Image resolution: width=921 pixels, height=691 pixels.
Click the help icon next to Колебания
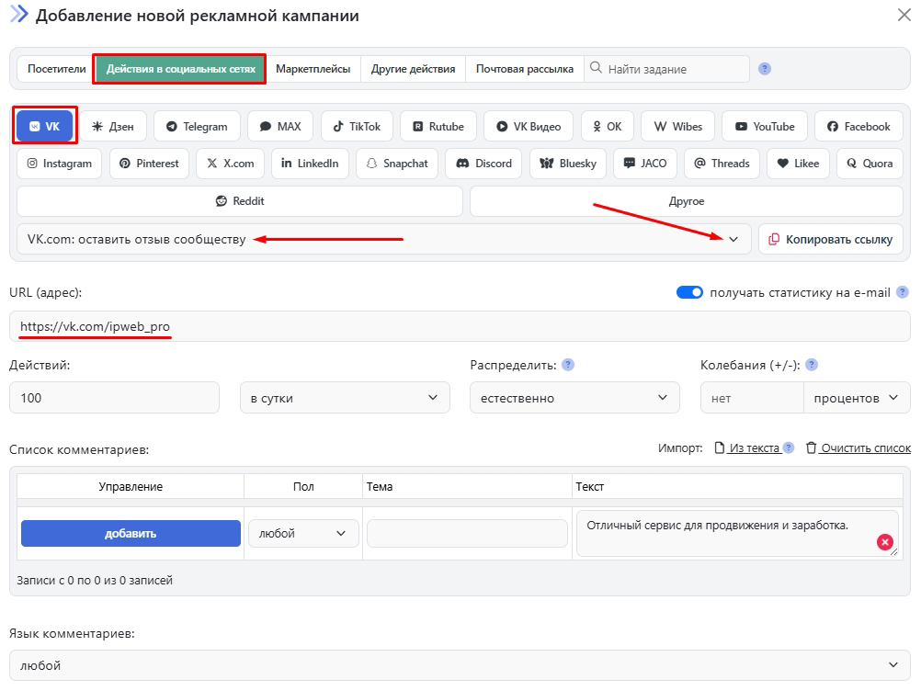812,365
